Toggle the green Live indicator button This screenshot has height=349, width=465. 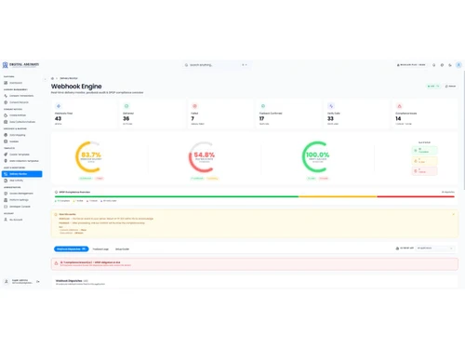tap(433, 86)
